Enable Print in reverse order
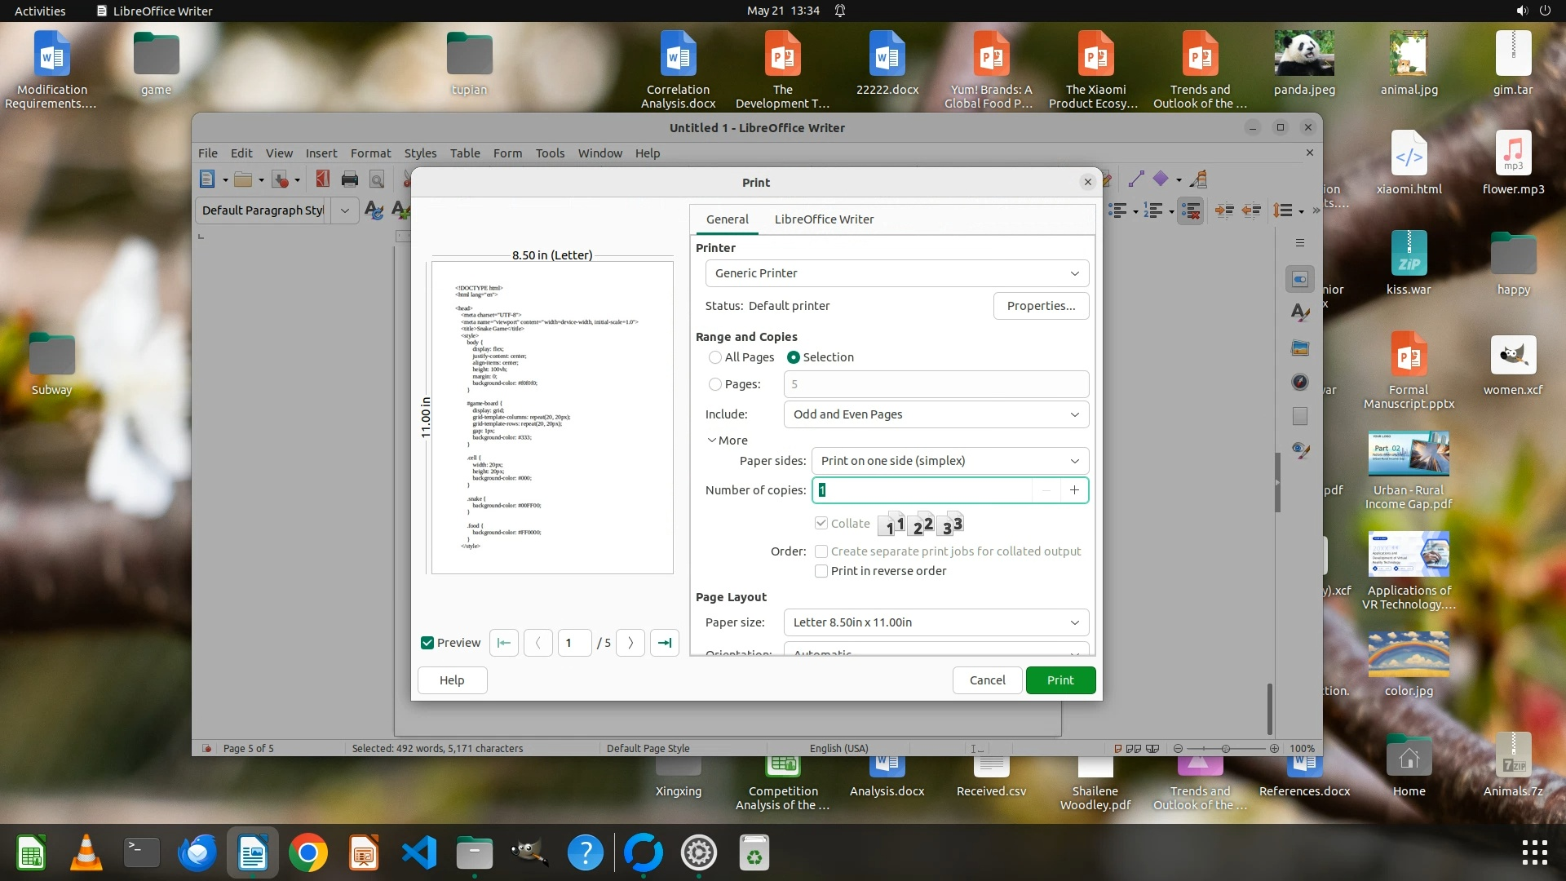The height and width of the screenshot is (881, 1566). click(821, 571)
